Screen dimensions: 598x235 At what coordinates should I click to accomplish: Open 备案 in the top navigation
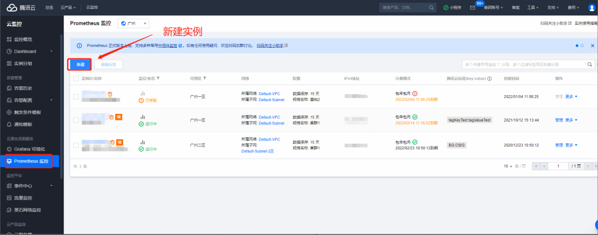pos(515,8)
